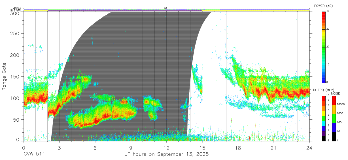Click the 'NOISE' legend title
This screenshot has height=160, width=348.
point(336,93)
